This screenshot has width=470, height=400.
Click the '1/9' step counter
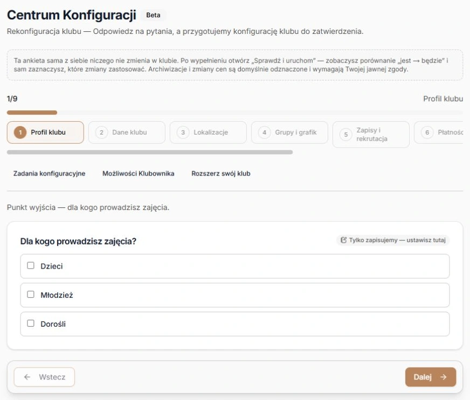(x=12, y=99)
